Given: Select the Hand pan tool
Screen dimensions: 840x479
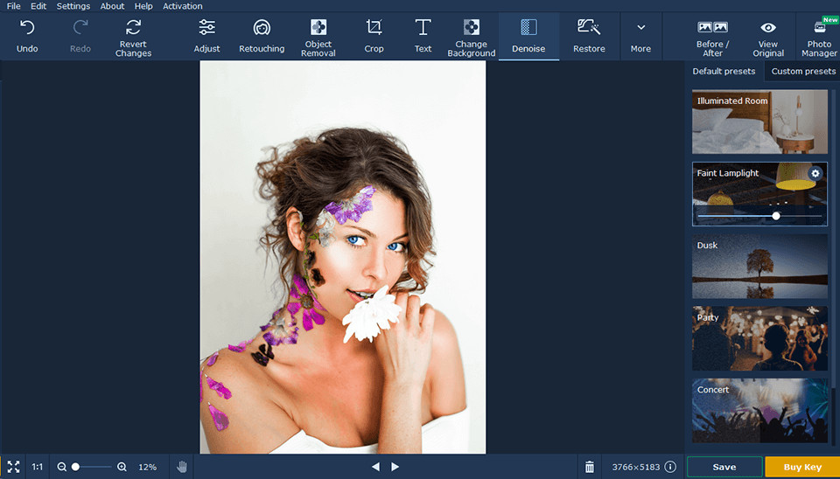Looking at the screenshot, I should pyautogui.click(x=182, y=467).
